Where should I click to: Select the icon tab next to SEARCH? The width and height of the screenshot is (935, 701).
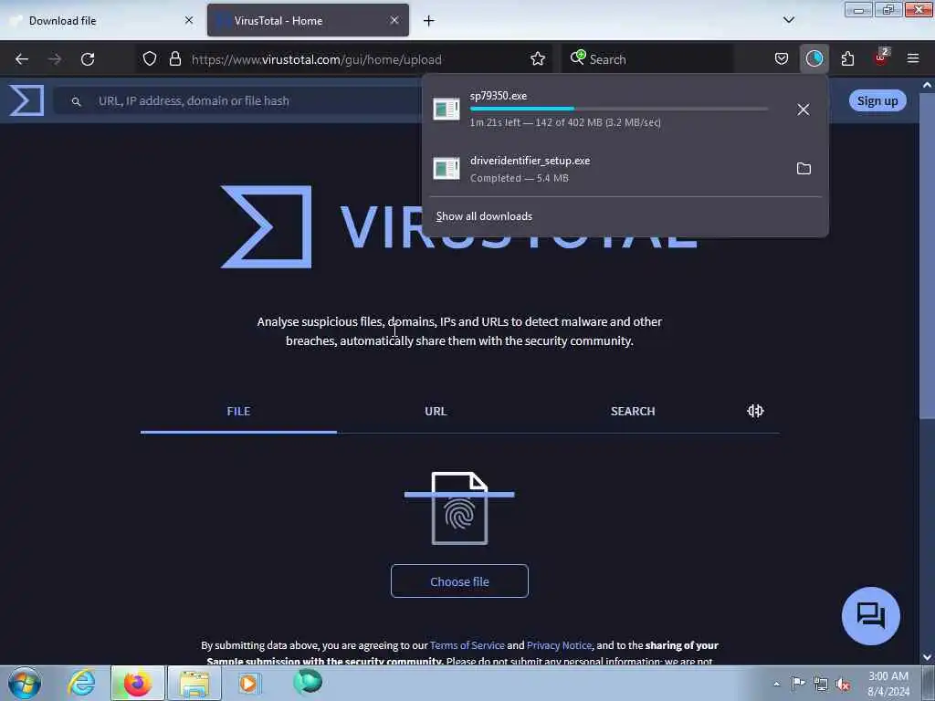(x=755, y=411)
